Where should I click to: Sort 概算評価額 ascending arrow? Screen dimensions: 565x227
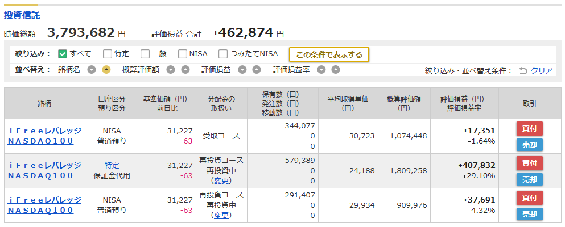(x=185, y=70)
